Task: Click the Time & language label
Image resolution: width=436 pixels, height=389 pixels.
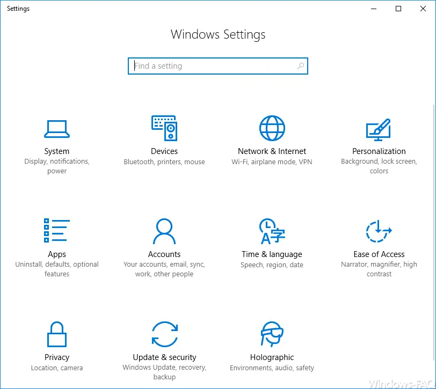Action: [x=272, y=254]
